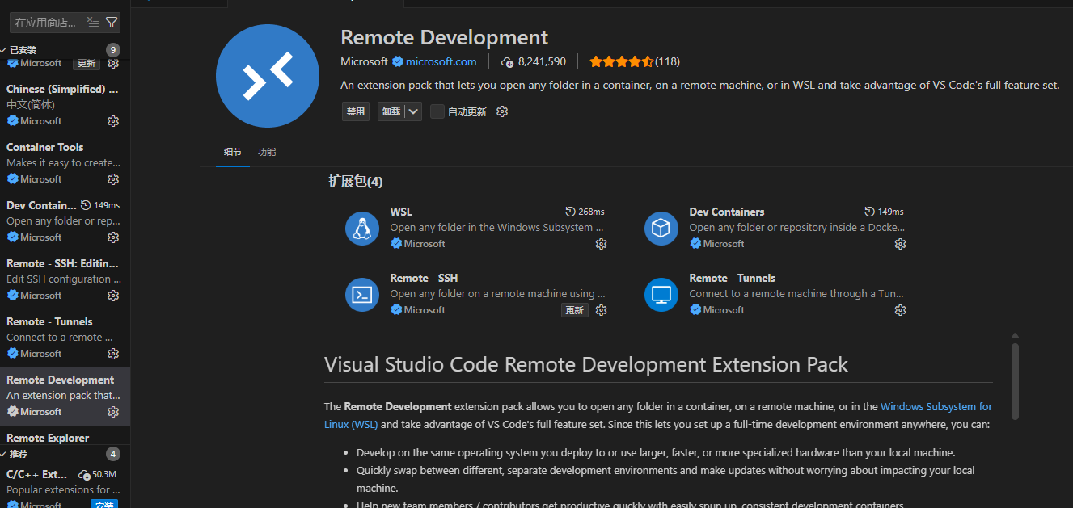Click the sidebar 更新 update button at top
The width and height of the screenshot is (1073, 508).
[x=87, y=63]
